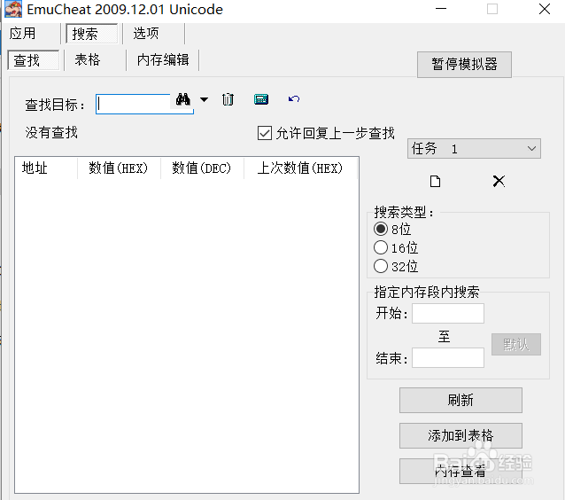
Task: Open the 搜索 menu tab
Action: (x=92, y=34)
